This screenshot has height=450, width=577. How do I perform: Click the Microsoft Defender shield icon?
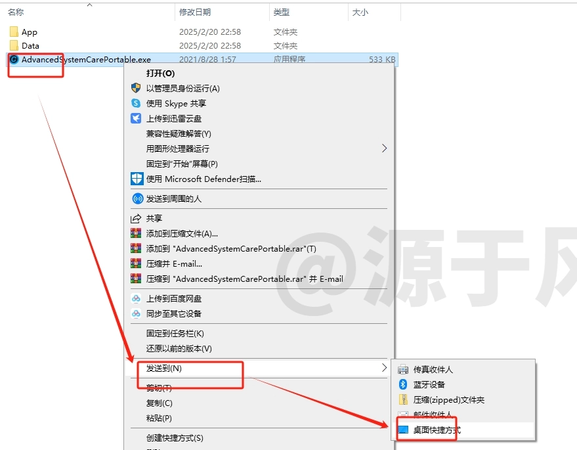pyautogui.click(x=137, y=179)
